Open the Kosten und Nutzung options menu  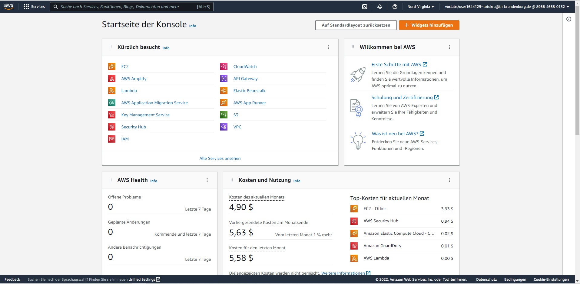(x=449, y=180)
